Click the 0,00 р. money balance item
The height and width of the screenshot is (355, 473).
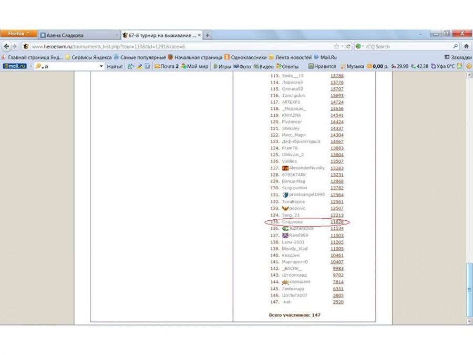tap(377, 66)
